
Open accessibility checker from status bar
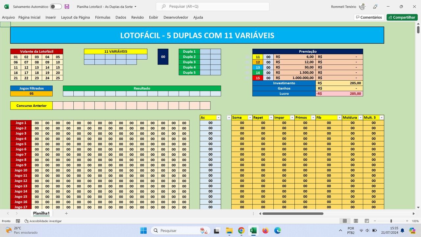point(43,221)
